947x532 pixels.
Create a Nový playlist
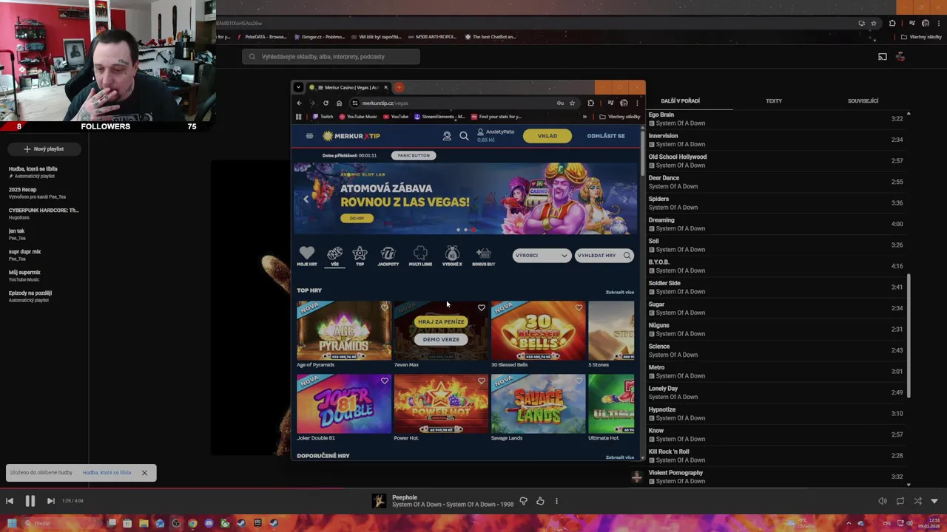click(x=44, y=149)
